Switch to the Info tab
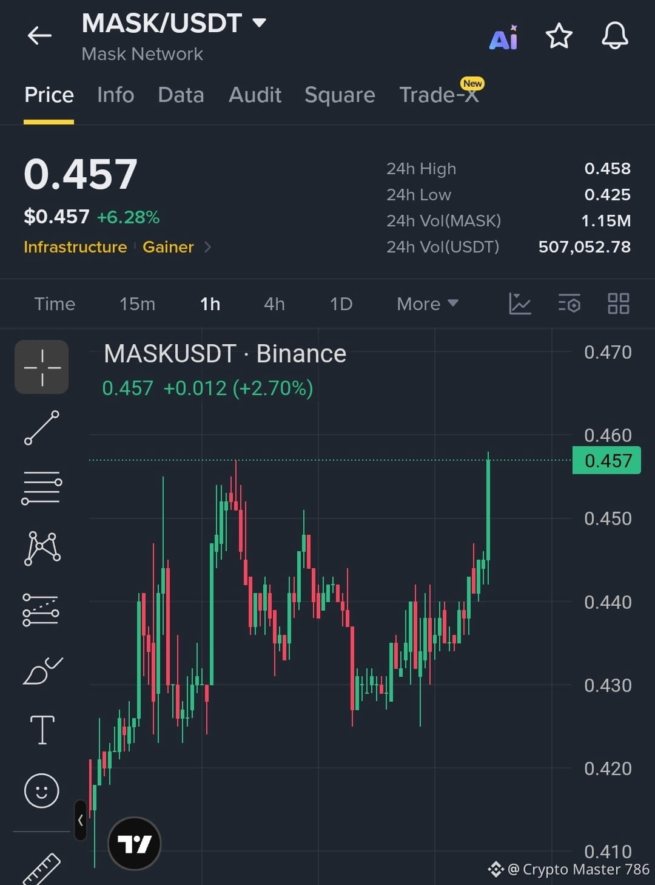Viewport: 655px width, 885px height. 116,95
